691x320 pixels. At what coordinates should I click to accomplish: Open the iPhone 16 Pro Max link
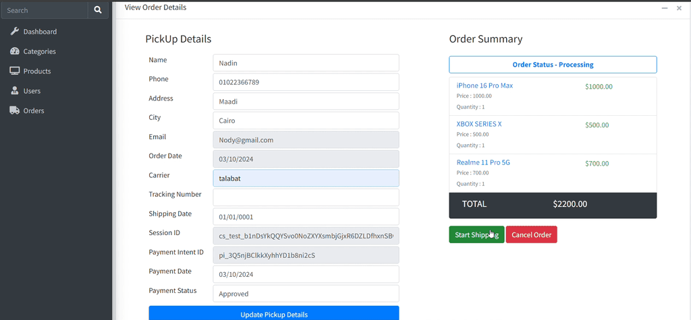point(485,86)
